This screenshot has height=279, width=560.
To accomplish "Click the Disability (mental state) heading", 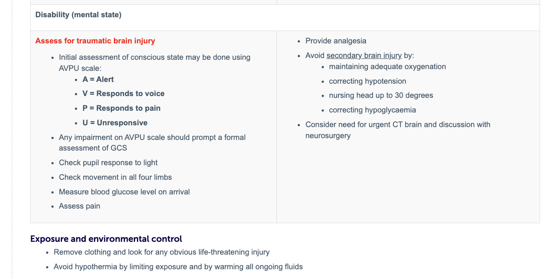I will [x=78, y=15].
